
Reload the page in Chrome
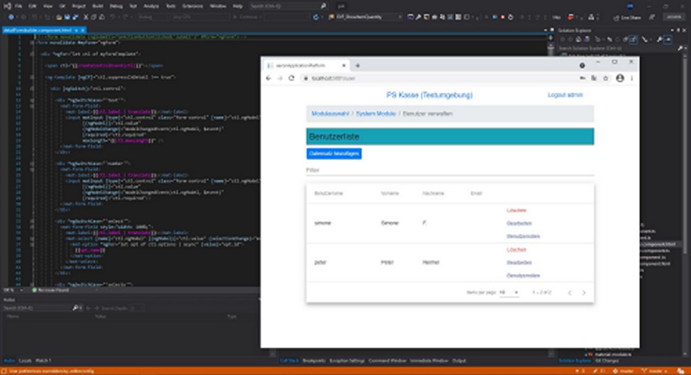292,78
